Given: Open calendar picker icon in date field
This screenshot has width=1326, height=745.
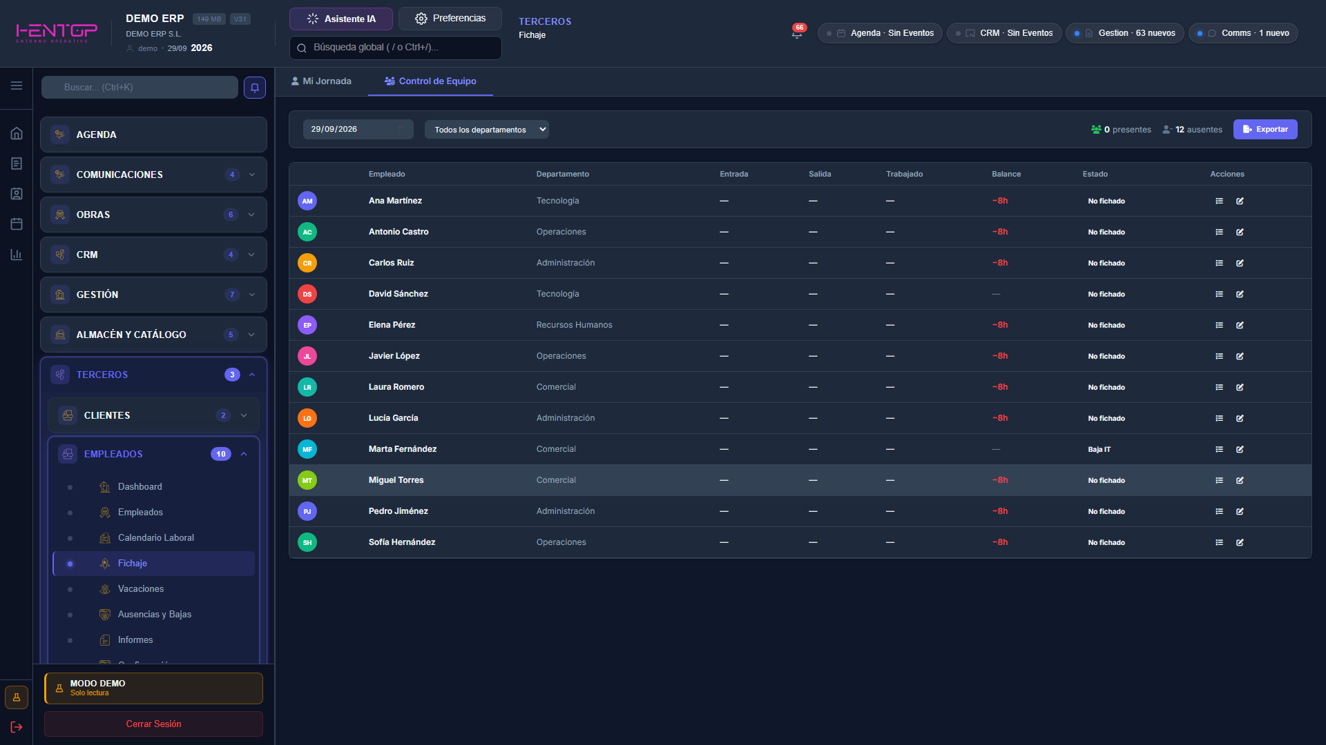Looking at the screenshot, I should coord(401,130).
